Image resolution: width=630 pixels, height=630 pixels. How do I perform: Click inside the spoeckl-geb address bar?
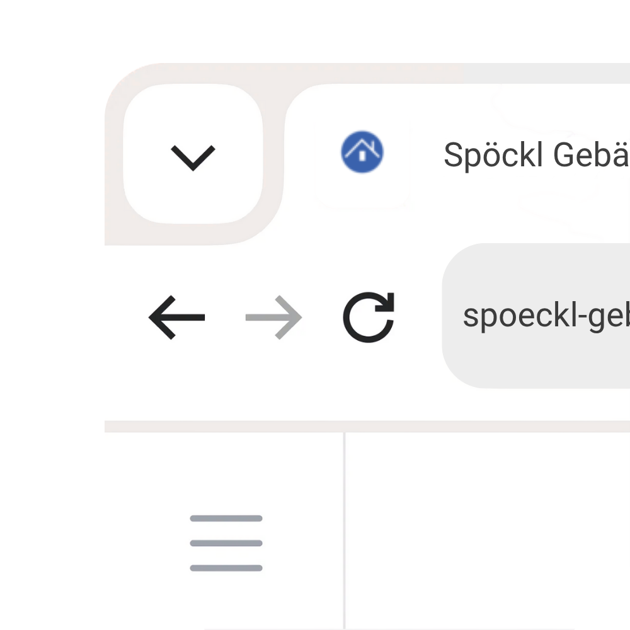tap(548, 315)
